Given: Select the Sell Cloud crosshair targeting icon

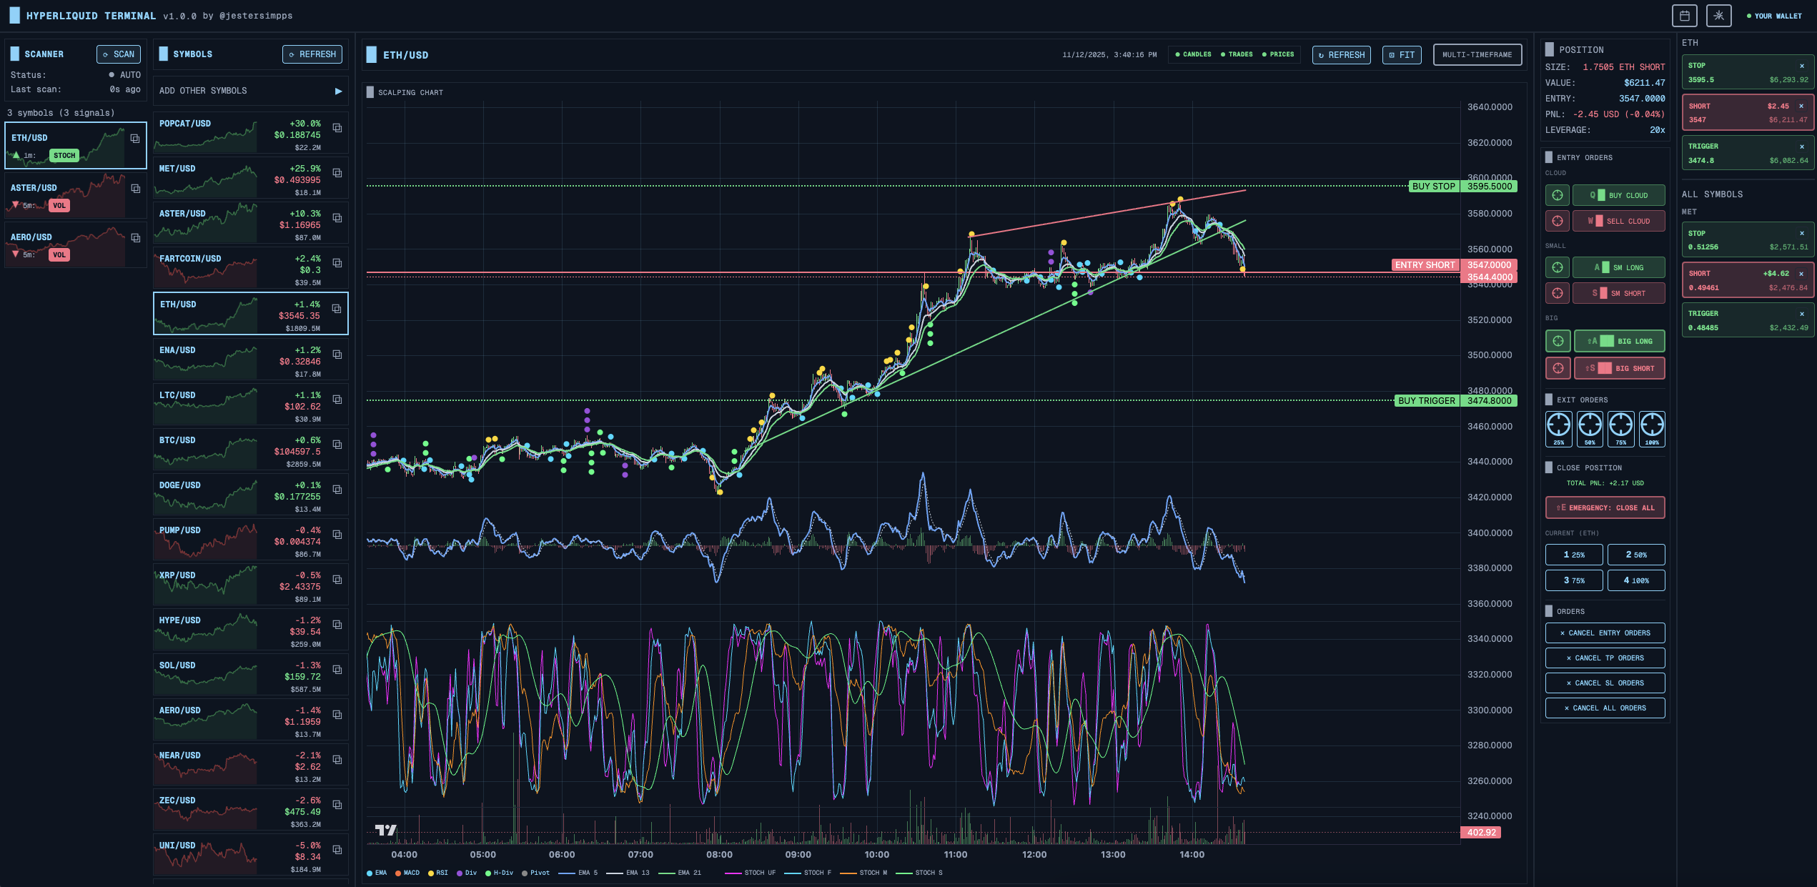Looking at the screenshot, I should [x=1558, y=221].
